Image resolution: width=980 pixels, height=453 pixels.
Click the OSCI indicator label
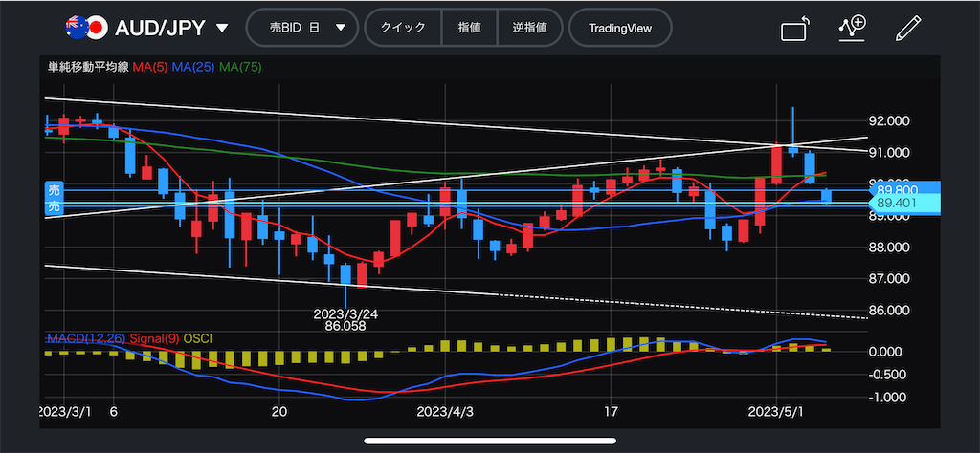coord(198,339)
